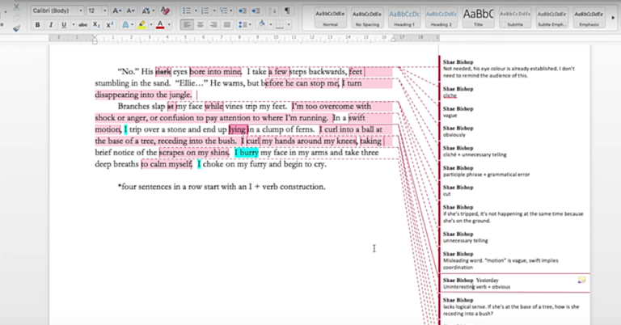
Task: Open the borders dropdown arrow
Action: [x=289, y=25]
